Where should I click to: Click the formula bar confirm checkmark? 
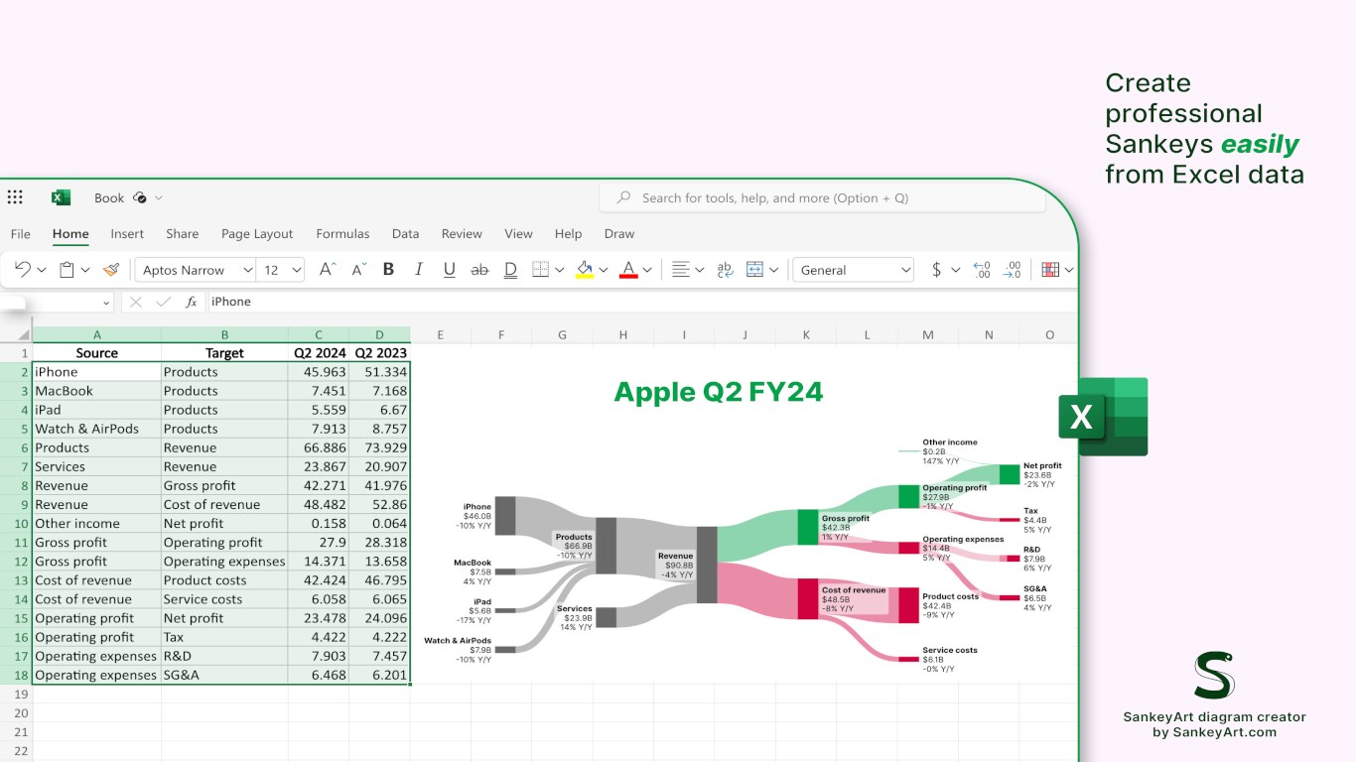[x=163, y=303]
